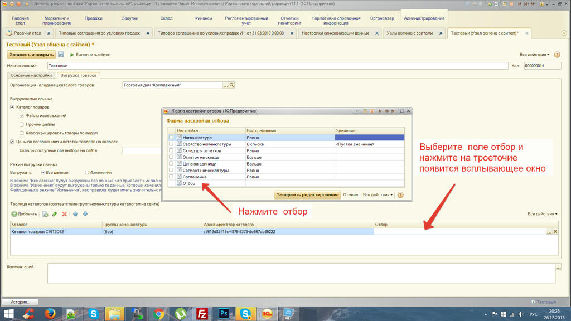Open the Закупки section
571x321 pixels.
pos(130,18)
